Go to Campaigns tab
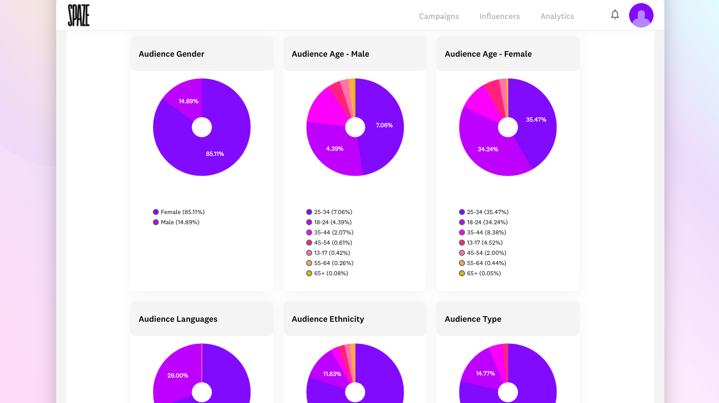Viewport: 719px width, 403px height. pos(439,16)
